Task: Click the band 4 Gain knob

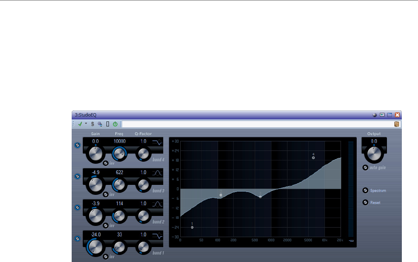Action: point(95,154)
